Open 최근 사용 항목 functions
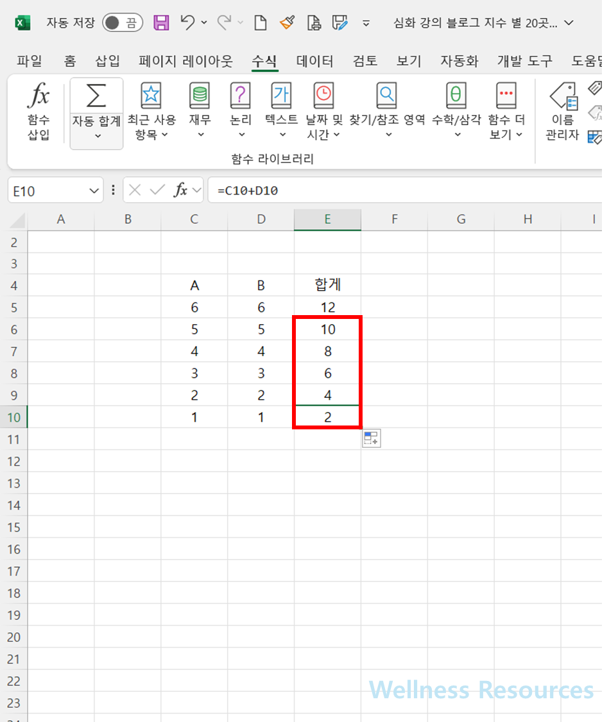 pos(151,112)
